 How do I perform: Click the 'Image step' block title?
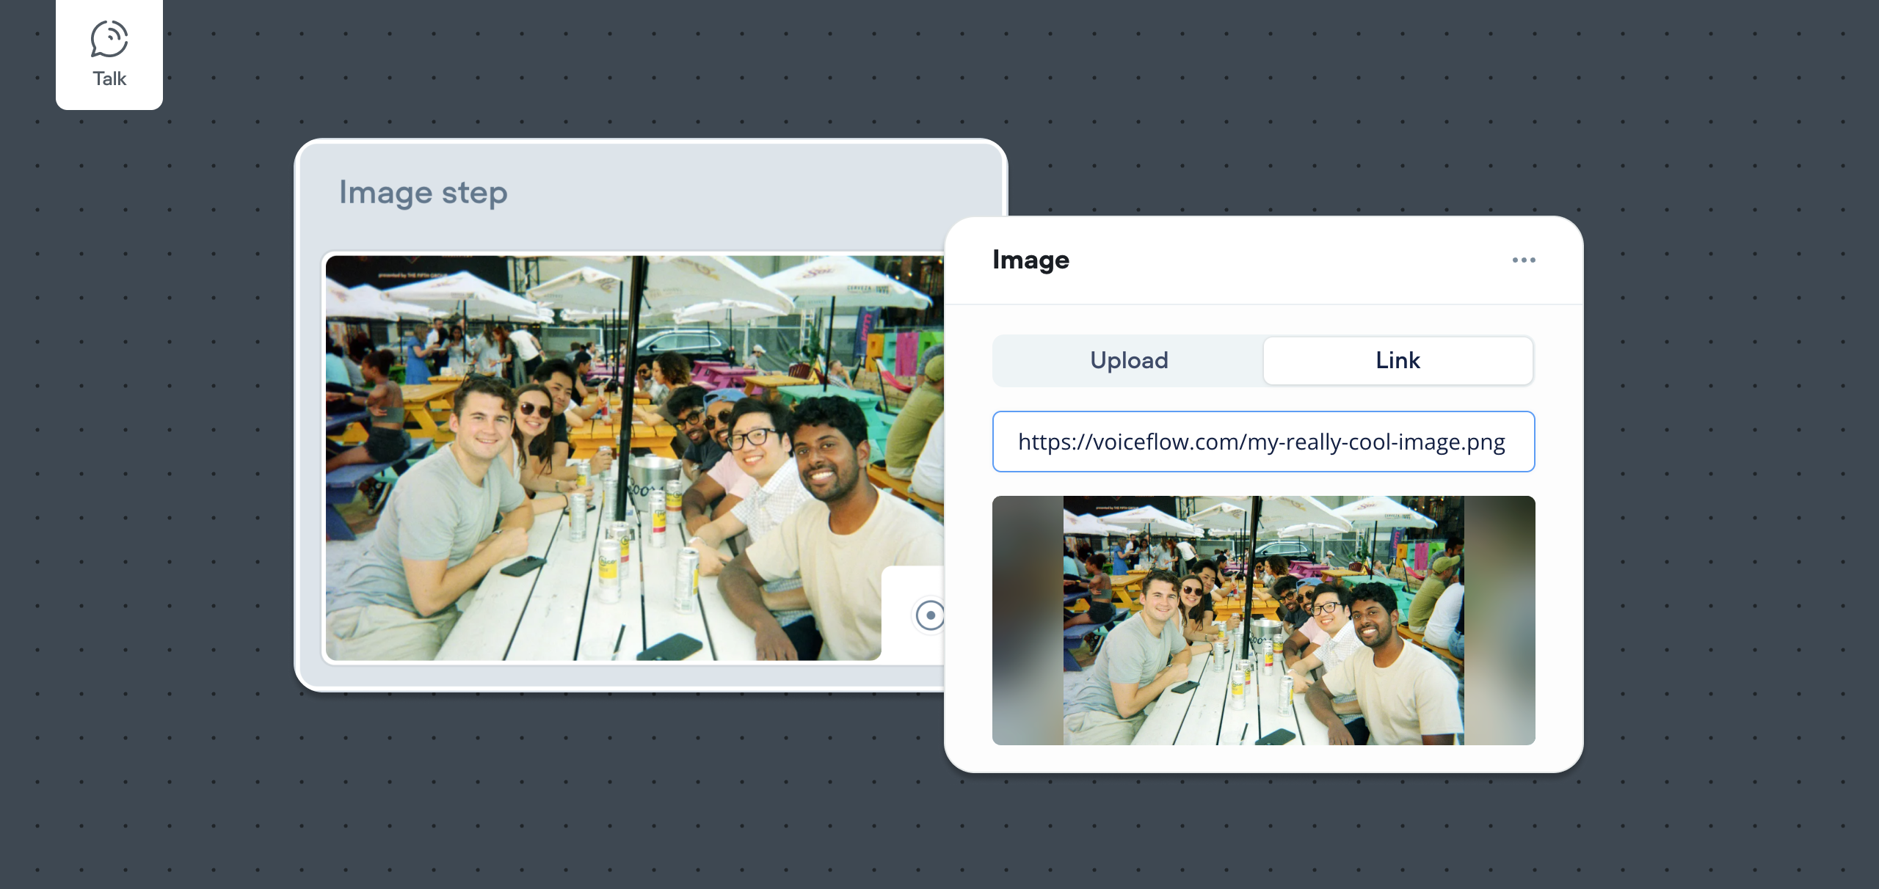point(423,193)
